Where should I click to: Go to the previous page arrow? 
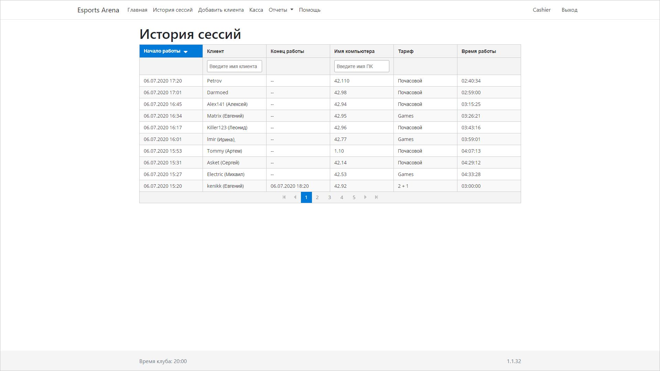tap(295, 197)
